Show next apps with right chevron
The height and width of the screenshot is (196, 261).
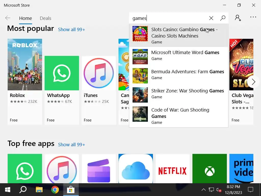click(x=253, y=82)
